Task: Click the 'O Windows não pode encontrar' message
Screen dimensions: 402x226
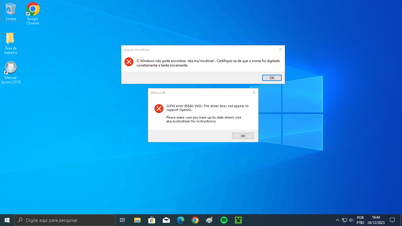Action: 208,63
